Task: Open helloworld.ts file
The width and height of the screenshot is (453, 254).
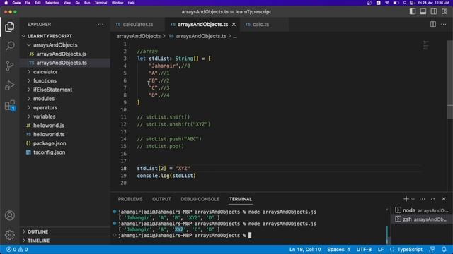Action: [x=64, y=134]
